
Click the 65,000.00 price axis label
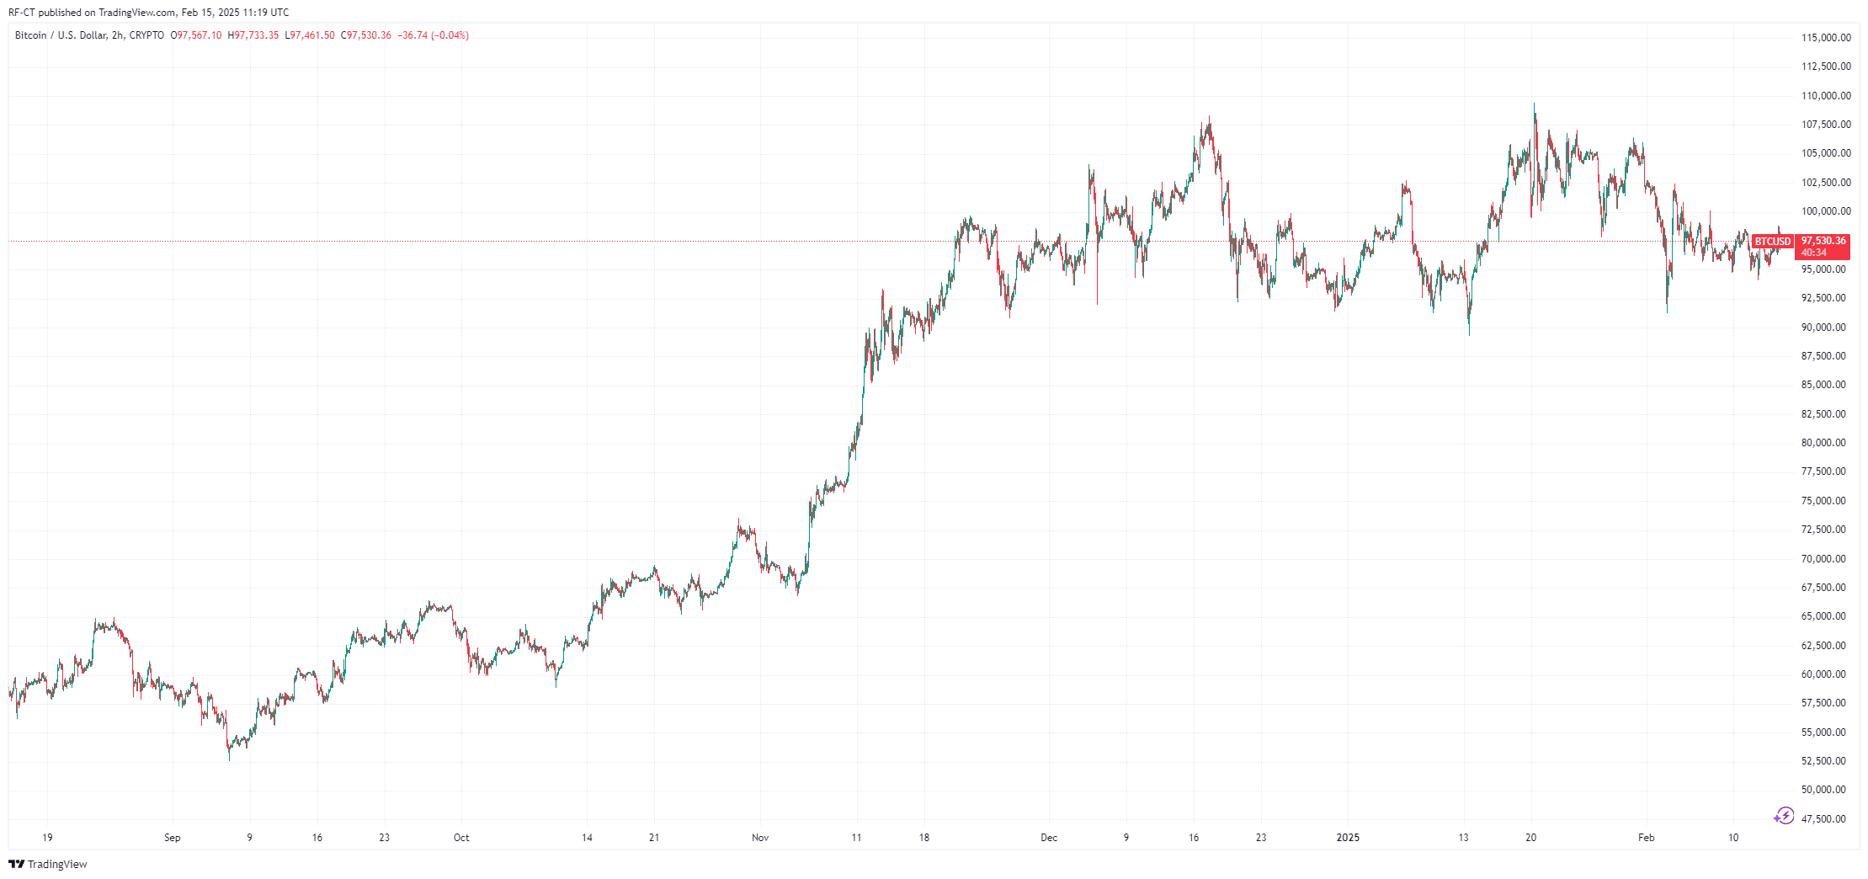point(1823,616)
